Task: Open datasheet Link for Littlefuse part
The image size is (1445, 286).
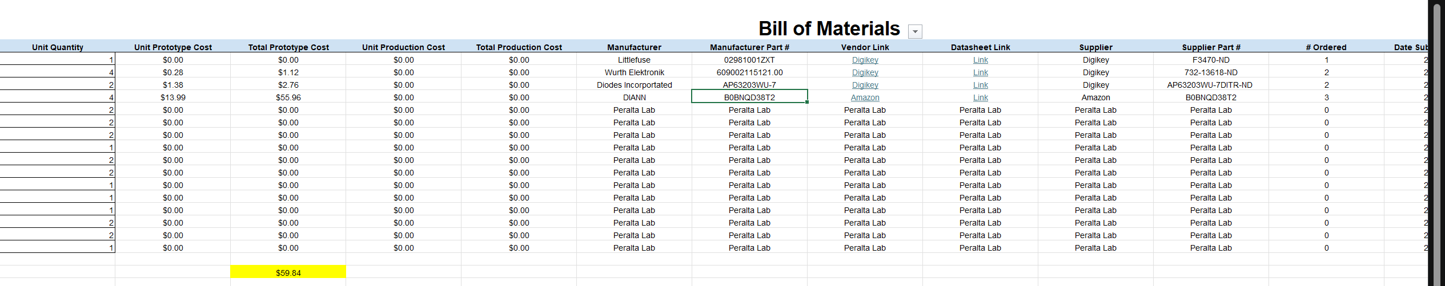Action: 980,60
